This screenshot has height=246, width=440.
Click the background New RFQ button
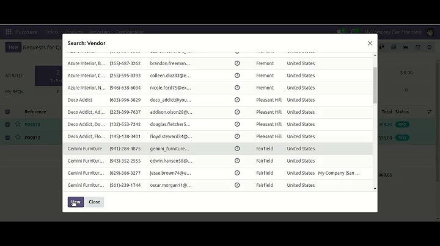pos(13,47)
